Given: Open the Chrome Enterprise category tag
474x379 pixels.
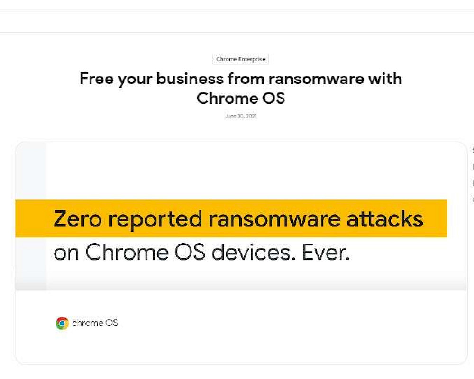Looking at the screenshot, I should pos(241,59).
